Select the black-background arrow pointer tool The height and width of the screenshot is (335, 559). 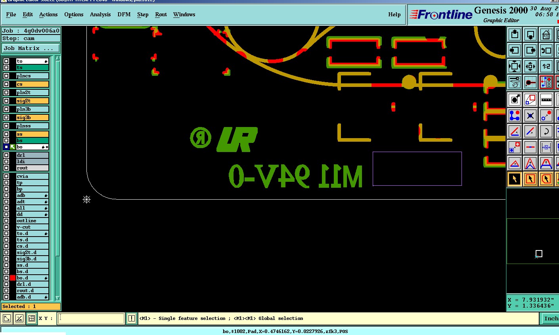point(515,179)
